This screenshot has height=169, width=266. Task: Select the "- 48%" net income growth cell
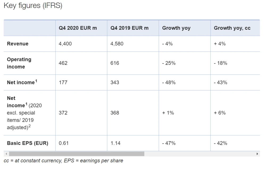coord(169,83)
